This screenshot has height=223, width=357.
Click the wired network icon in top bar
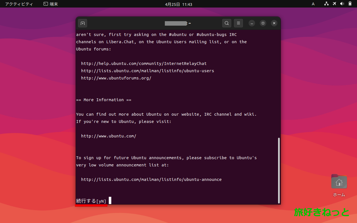click(326, 4)
